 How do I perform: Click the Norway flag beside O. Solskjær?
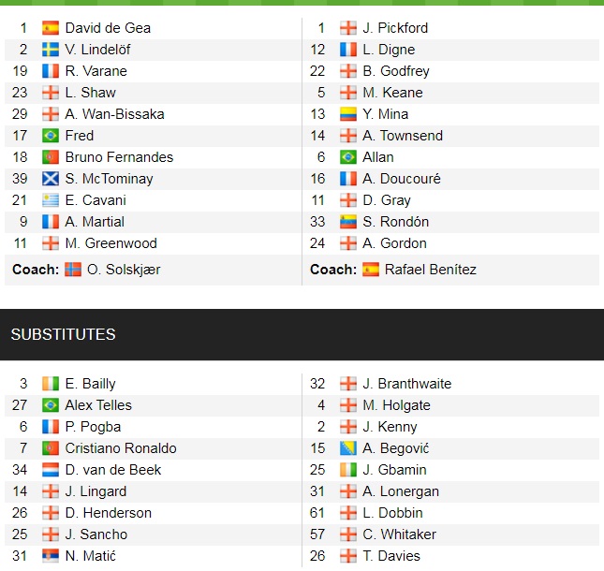coord(73,270)
